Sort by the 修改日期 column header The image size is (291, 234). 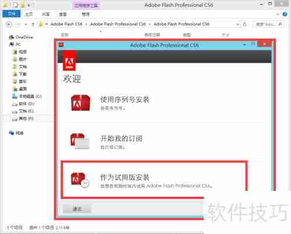(x=152, y=35)
